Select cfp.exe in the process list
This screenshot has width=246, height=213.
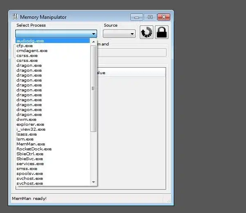[52, 46]
